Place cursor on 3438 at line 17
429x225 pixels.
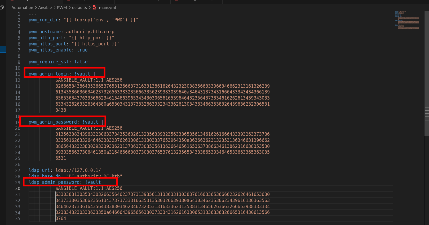[61, 110]
